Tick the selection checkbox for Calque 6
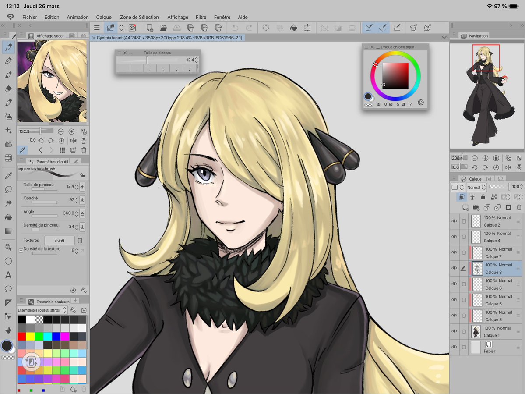The width and height of the screenshot is (525, 394). [464, 284]
